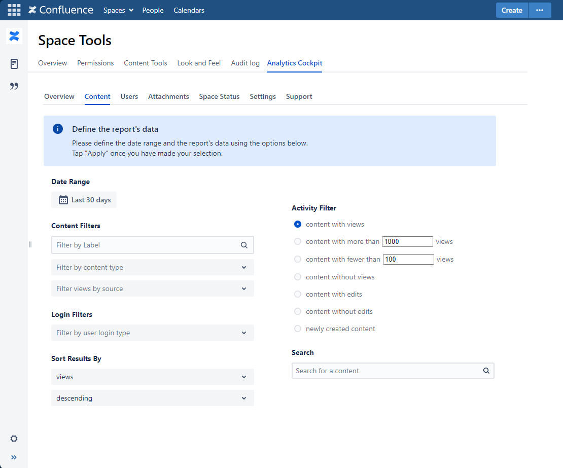Viewport: 563px width, 468px height.
Task: Open the 'descending' sort order dropdown
Action: pyautogui.click(x=152, y=398)
